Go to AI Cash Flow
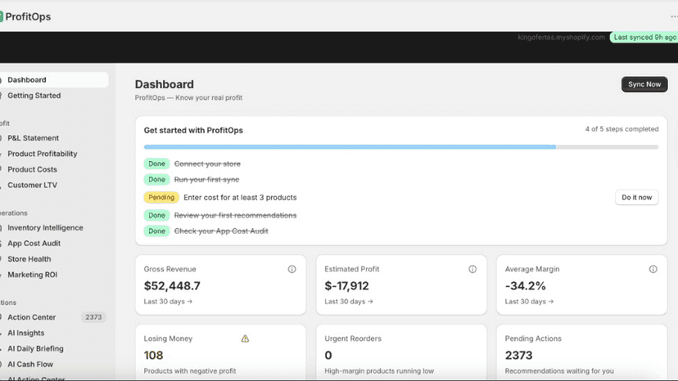Image resolution: width=678 pixels, height=381 pixels. click(x=29, y=364)
